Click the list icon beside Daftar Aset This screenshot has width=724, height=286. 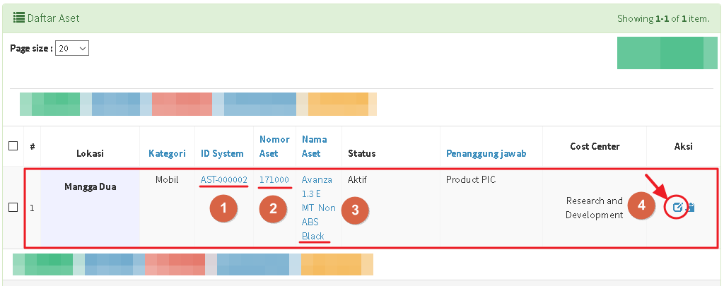pos(19,18)
